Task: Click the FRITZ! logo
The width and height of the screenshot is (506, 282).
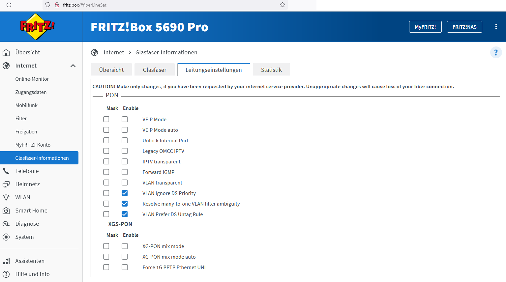Action: click(x=37, y=27)
